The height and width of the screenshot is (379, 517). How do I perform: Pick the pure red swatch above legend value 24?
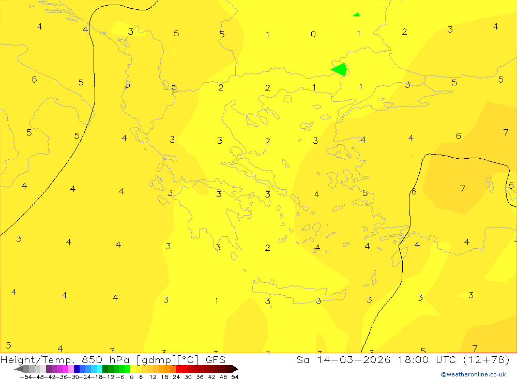click(178, 369)
